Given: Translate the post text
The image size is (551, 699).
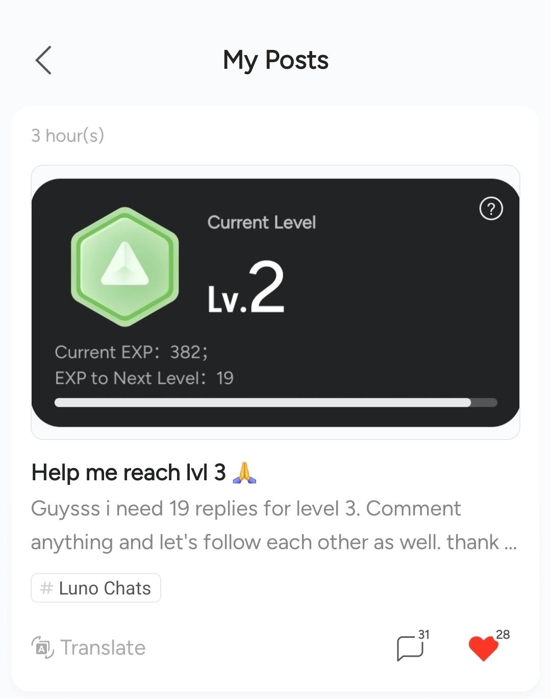Looking at the screenshot, I should (89, 648).
